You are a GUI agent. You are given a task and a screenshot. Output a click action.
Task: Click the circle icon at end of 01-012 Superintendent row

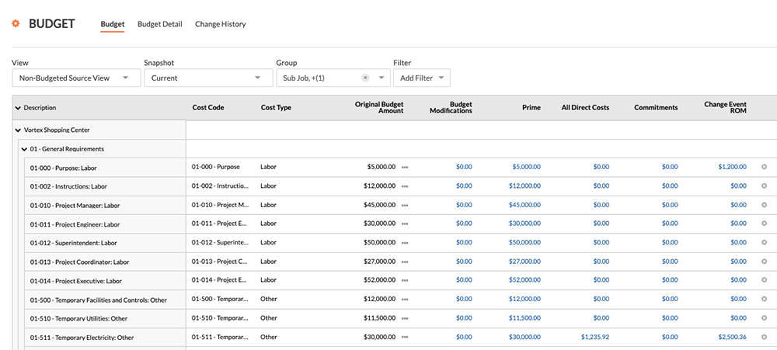pos(764,242)
